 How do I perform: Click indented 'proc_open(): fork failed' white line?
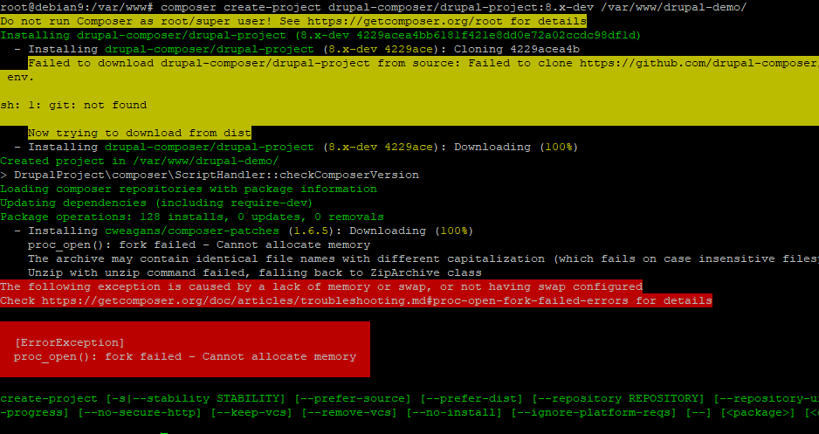199,245
